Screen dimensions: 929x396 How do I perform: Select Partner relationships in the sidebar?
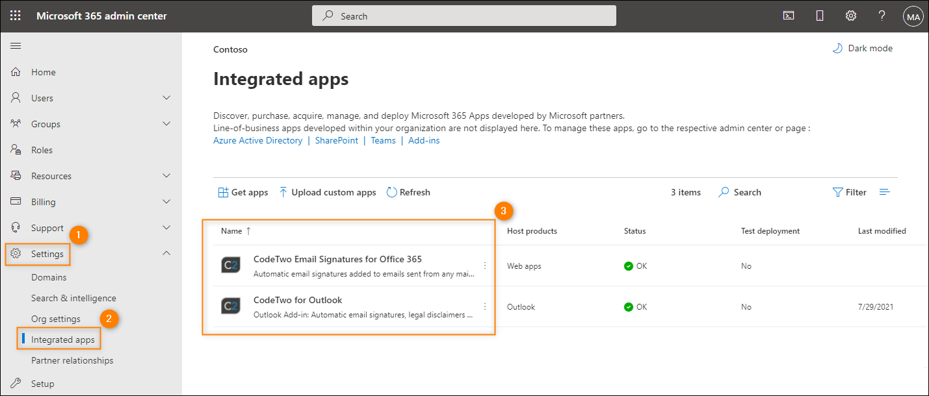tap(73, 360)
